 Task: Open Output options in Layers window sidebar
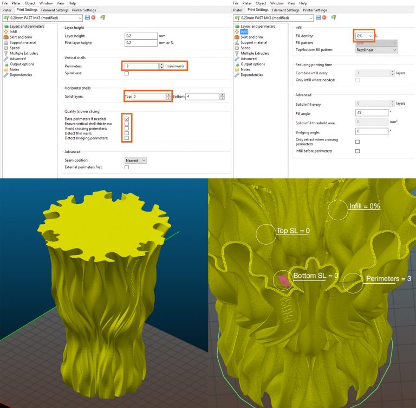(x=22, y=64)
